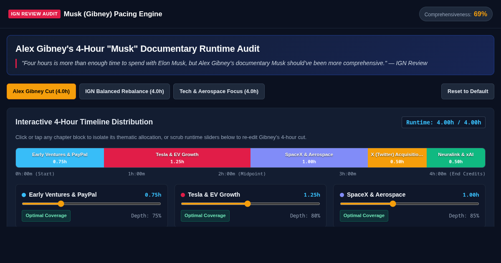Click the 1.00h value in SpaceX card
Screen dimensions: 501x263
click(x=471, y=195)
